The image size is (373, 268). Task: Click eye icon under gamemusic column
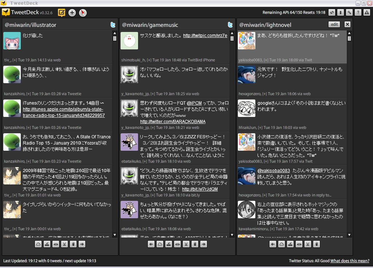177,244
